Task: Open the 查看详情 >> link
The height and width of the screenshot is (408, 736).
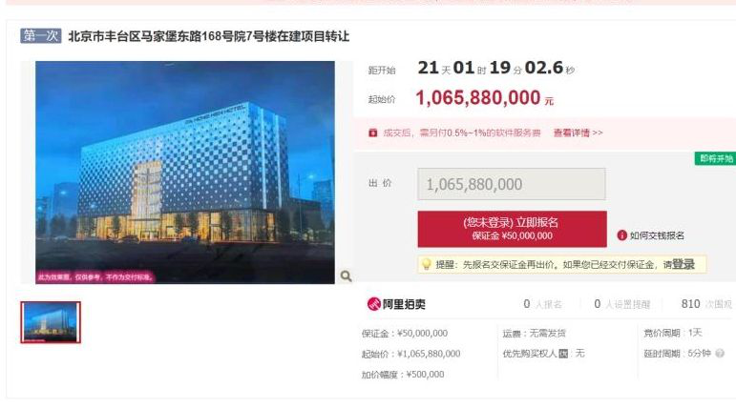Action: tap(578, 133)
